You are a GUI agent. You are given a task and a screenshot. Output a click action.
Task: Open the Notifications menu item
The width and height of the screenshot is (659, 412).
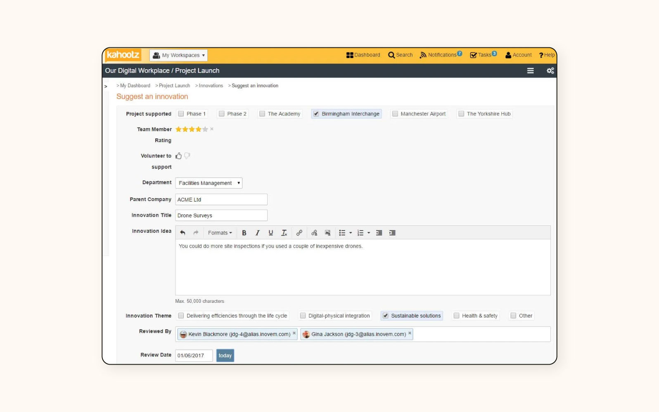441,55
